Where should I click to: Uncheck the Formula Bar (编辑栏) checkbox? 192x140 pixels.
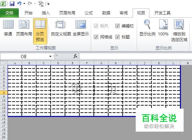point(117,26)
